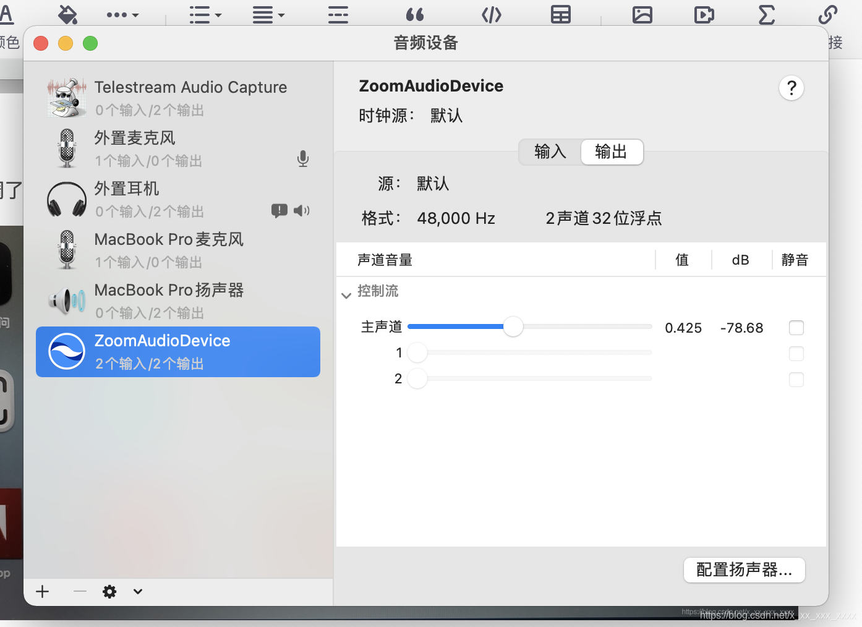Close the 音频设备 window
Viewport: 862px width, 627px height.
pos(41,43)
